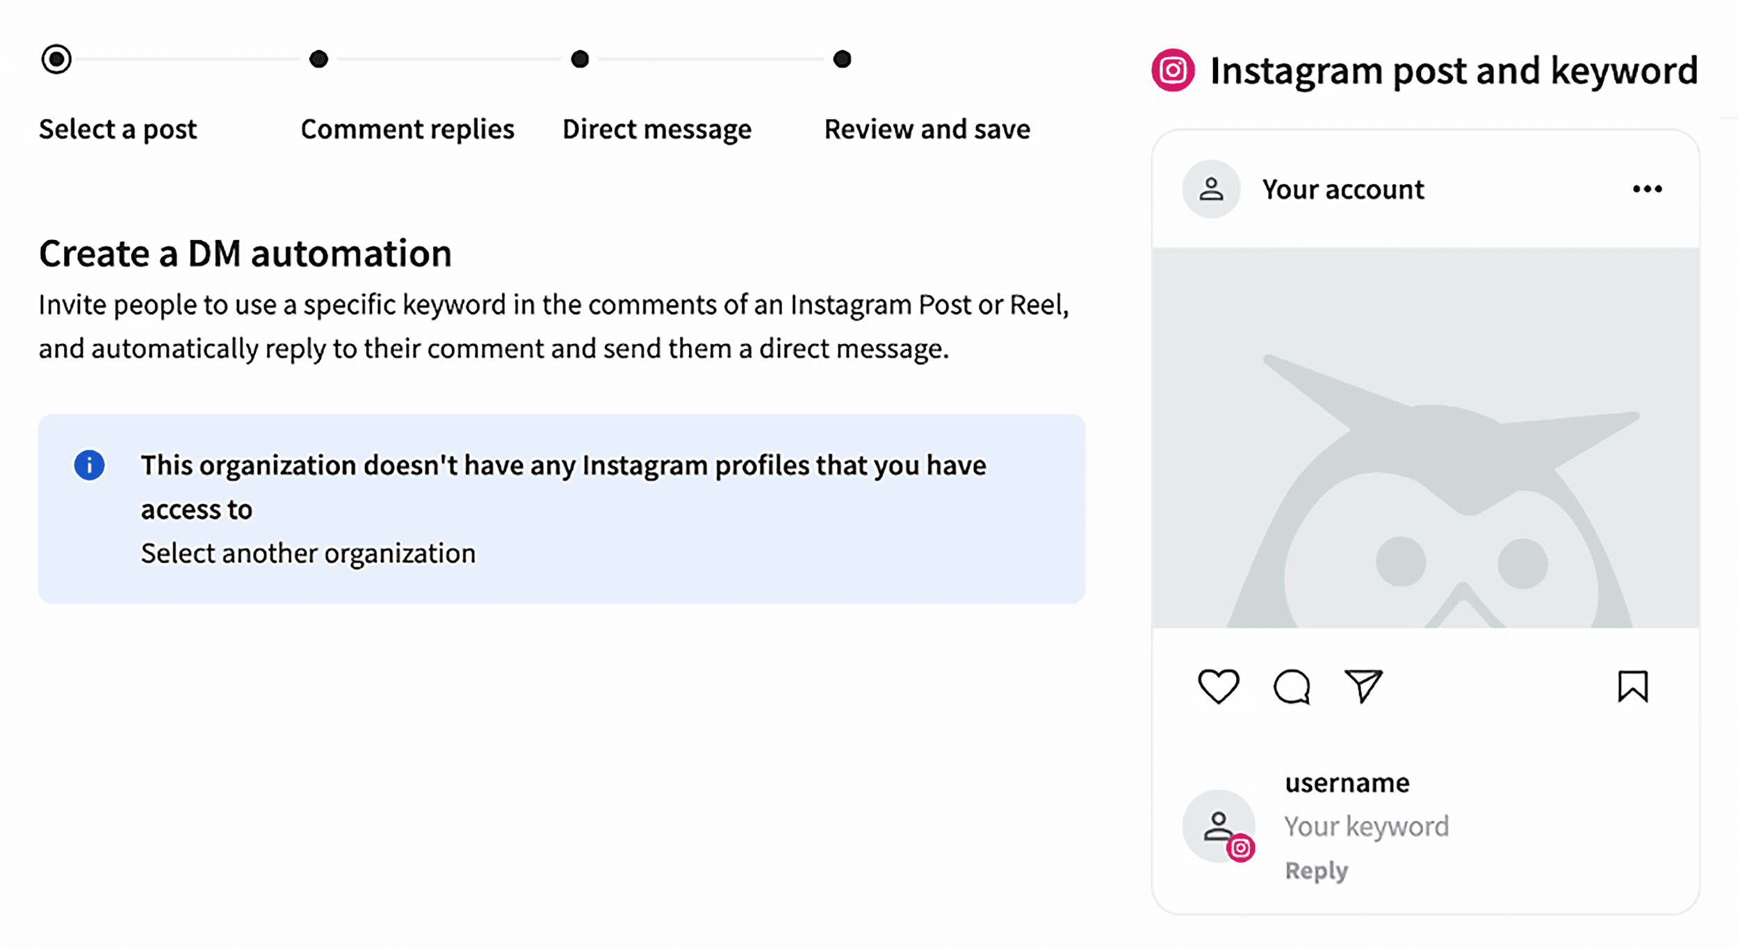Click the heart icon on the post preview
1738x949 pixels.
[1219, 687]
